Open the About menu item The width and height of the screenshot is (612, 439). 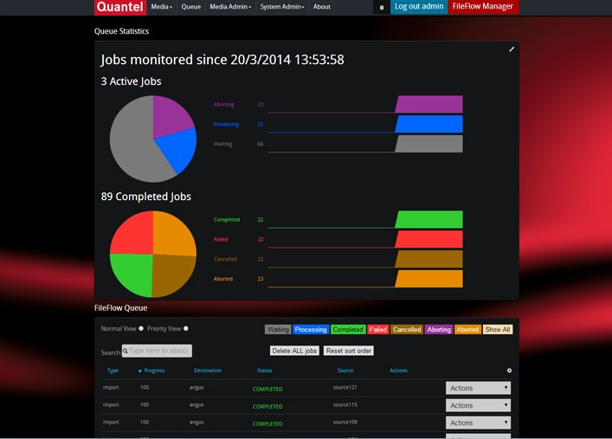click(321, 7)
